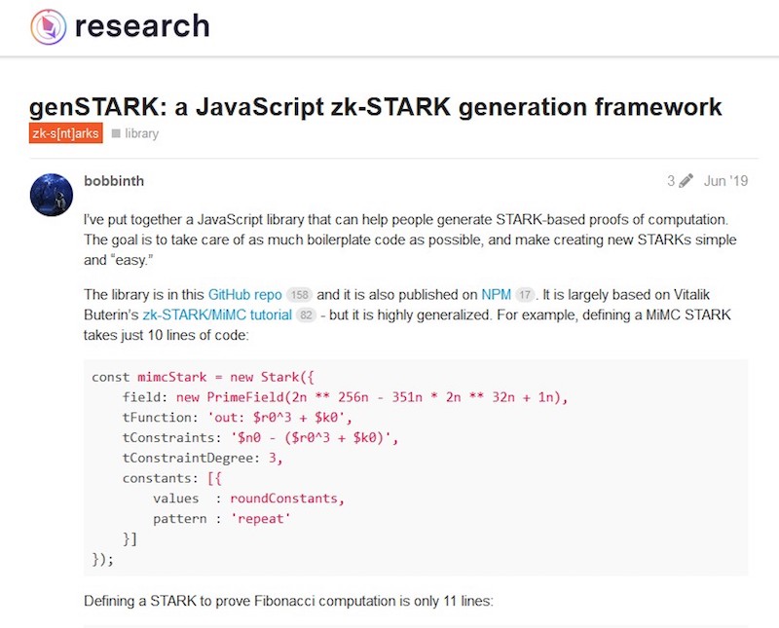Open the 'research' site title home link
The height and width of the screenshot is (628, 779).
pos(141,26)
